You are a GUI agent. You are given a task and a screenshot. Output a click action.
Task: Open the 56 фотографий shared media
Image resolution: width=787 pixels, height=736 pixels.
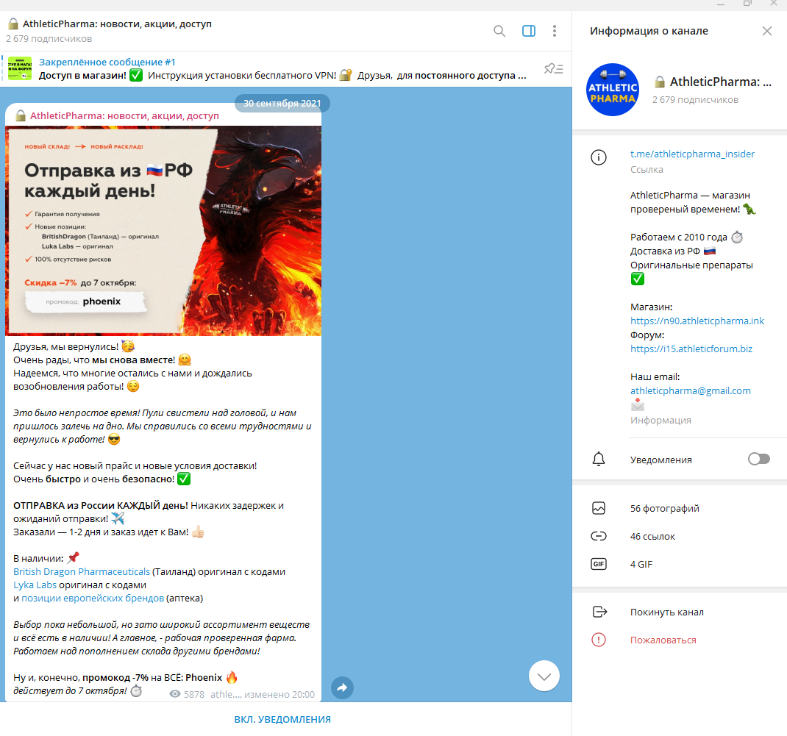click(664, 508)
